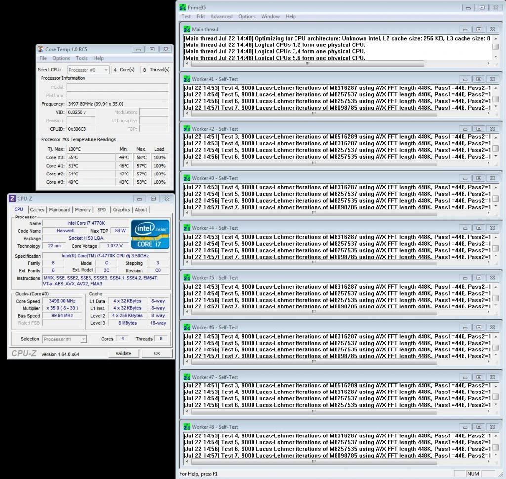Switch to the Memory tab in CPU-Z

coord(83,210)
